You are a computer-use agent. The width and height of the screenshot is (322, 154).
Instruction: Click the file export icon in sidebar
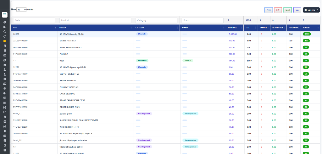pos(5,27)
